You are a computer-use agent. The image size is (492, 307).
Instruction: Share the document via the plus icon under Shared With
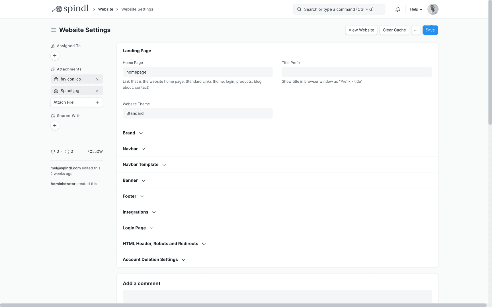coord(55,125)
